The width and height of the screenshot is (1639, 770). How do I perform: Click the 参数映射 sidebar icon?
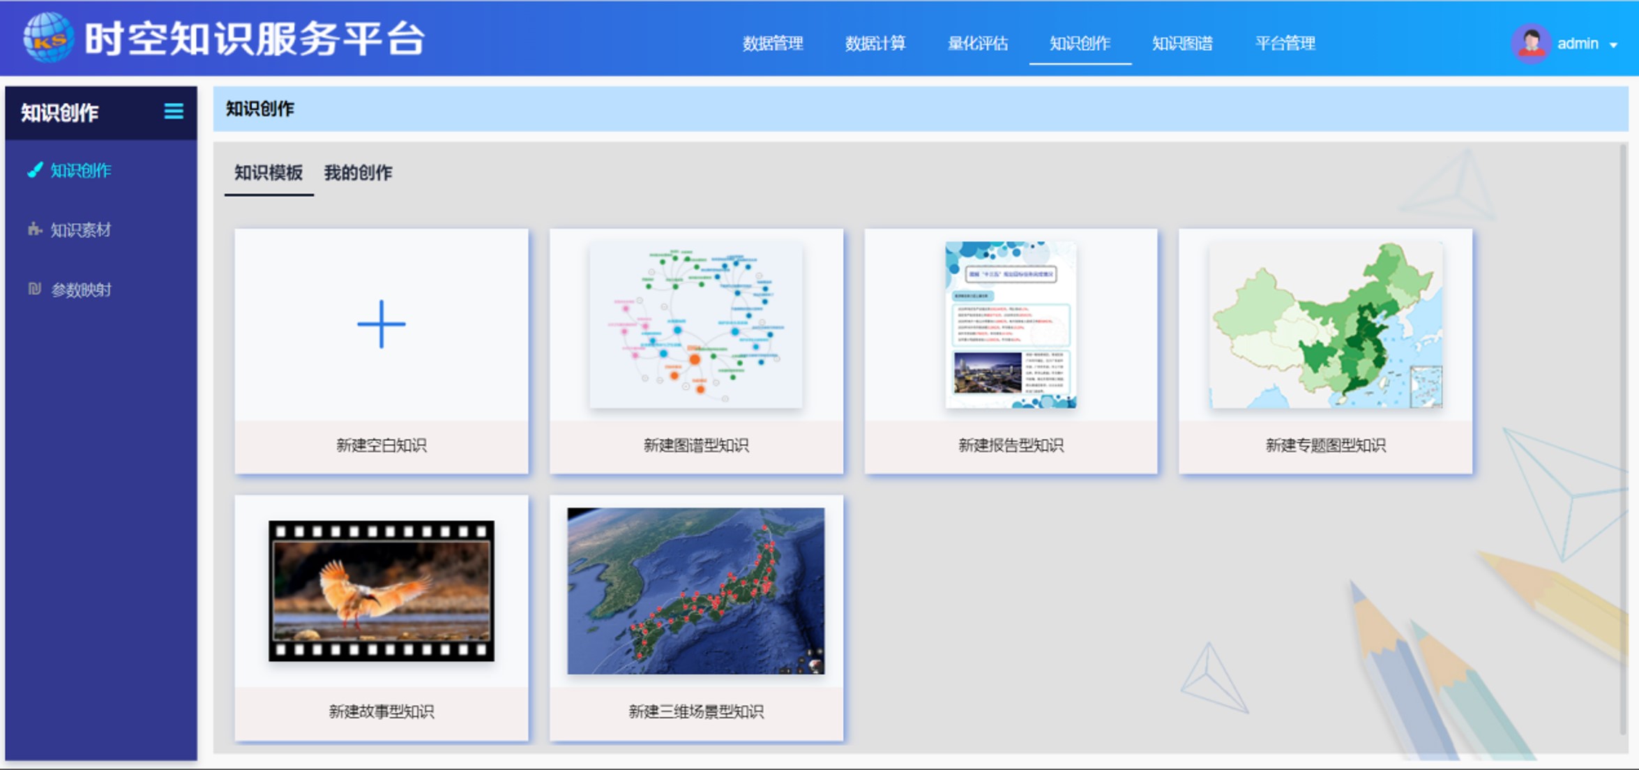pos(34,289)
